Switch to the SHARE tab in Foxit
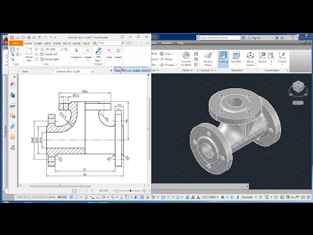Image resolution: width=313 pixels, height=235 pixels. pos(76,44)
